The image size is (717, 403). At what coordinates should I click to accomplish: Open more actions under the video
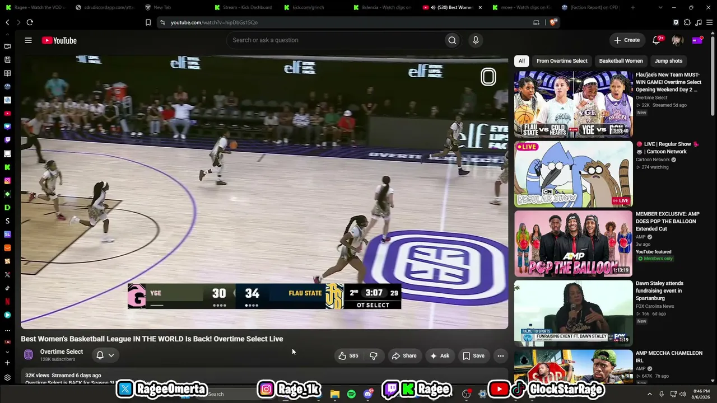(x=501, y=355)
